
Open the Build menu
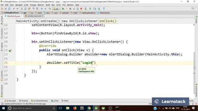(48, 5)
